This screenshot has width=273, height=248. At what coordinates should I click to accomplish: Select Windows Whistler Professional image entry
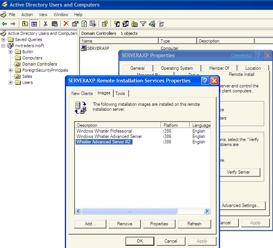[x=104, y=131]
